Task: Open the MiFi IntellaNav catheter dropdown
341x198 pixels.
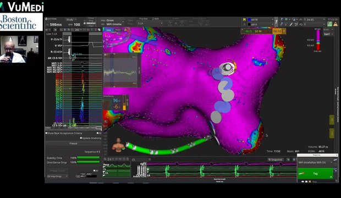Action: tap(315, 163)
